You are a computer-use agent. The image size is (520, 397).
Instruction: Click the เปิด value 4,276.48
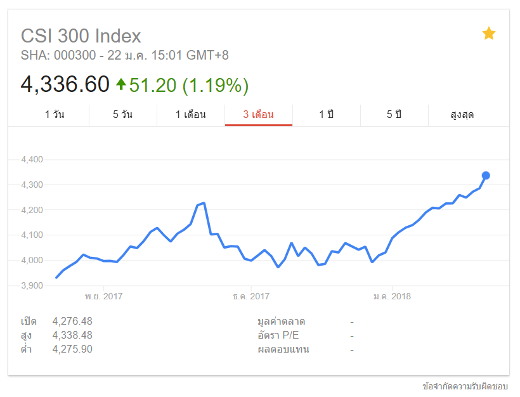[72, 321]
